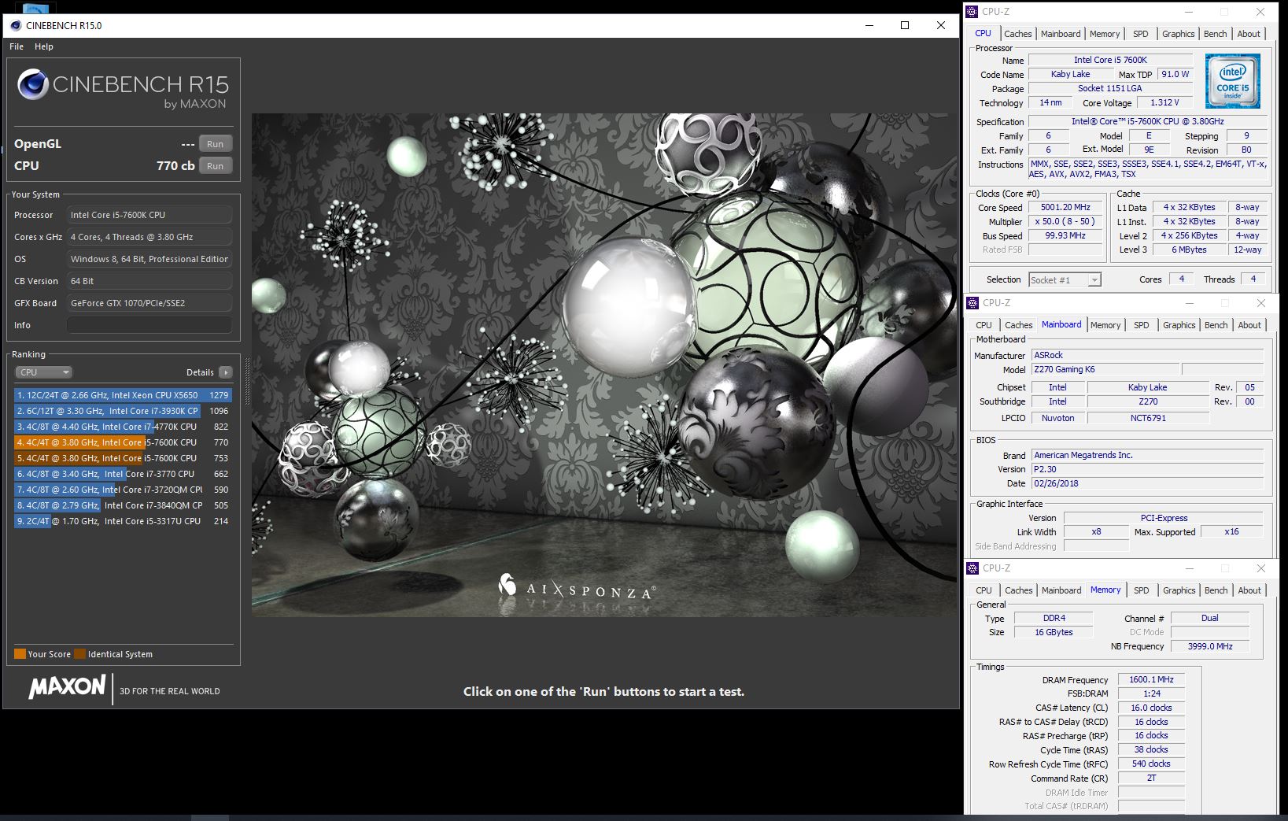The height and width of the screenshot is (821, 1288).
Task: Click the Cinebench R15 logo icon
Action: (33, 84)
